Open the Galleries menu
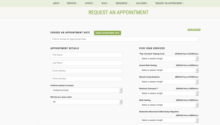This screenshot has width=220, height=125. [x=142, y=3]
